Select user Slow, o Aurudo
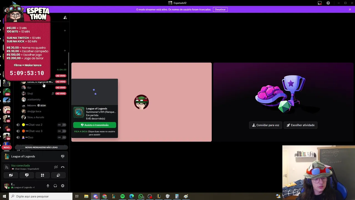Screen dimensions: 355x200 35,117
